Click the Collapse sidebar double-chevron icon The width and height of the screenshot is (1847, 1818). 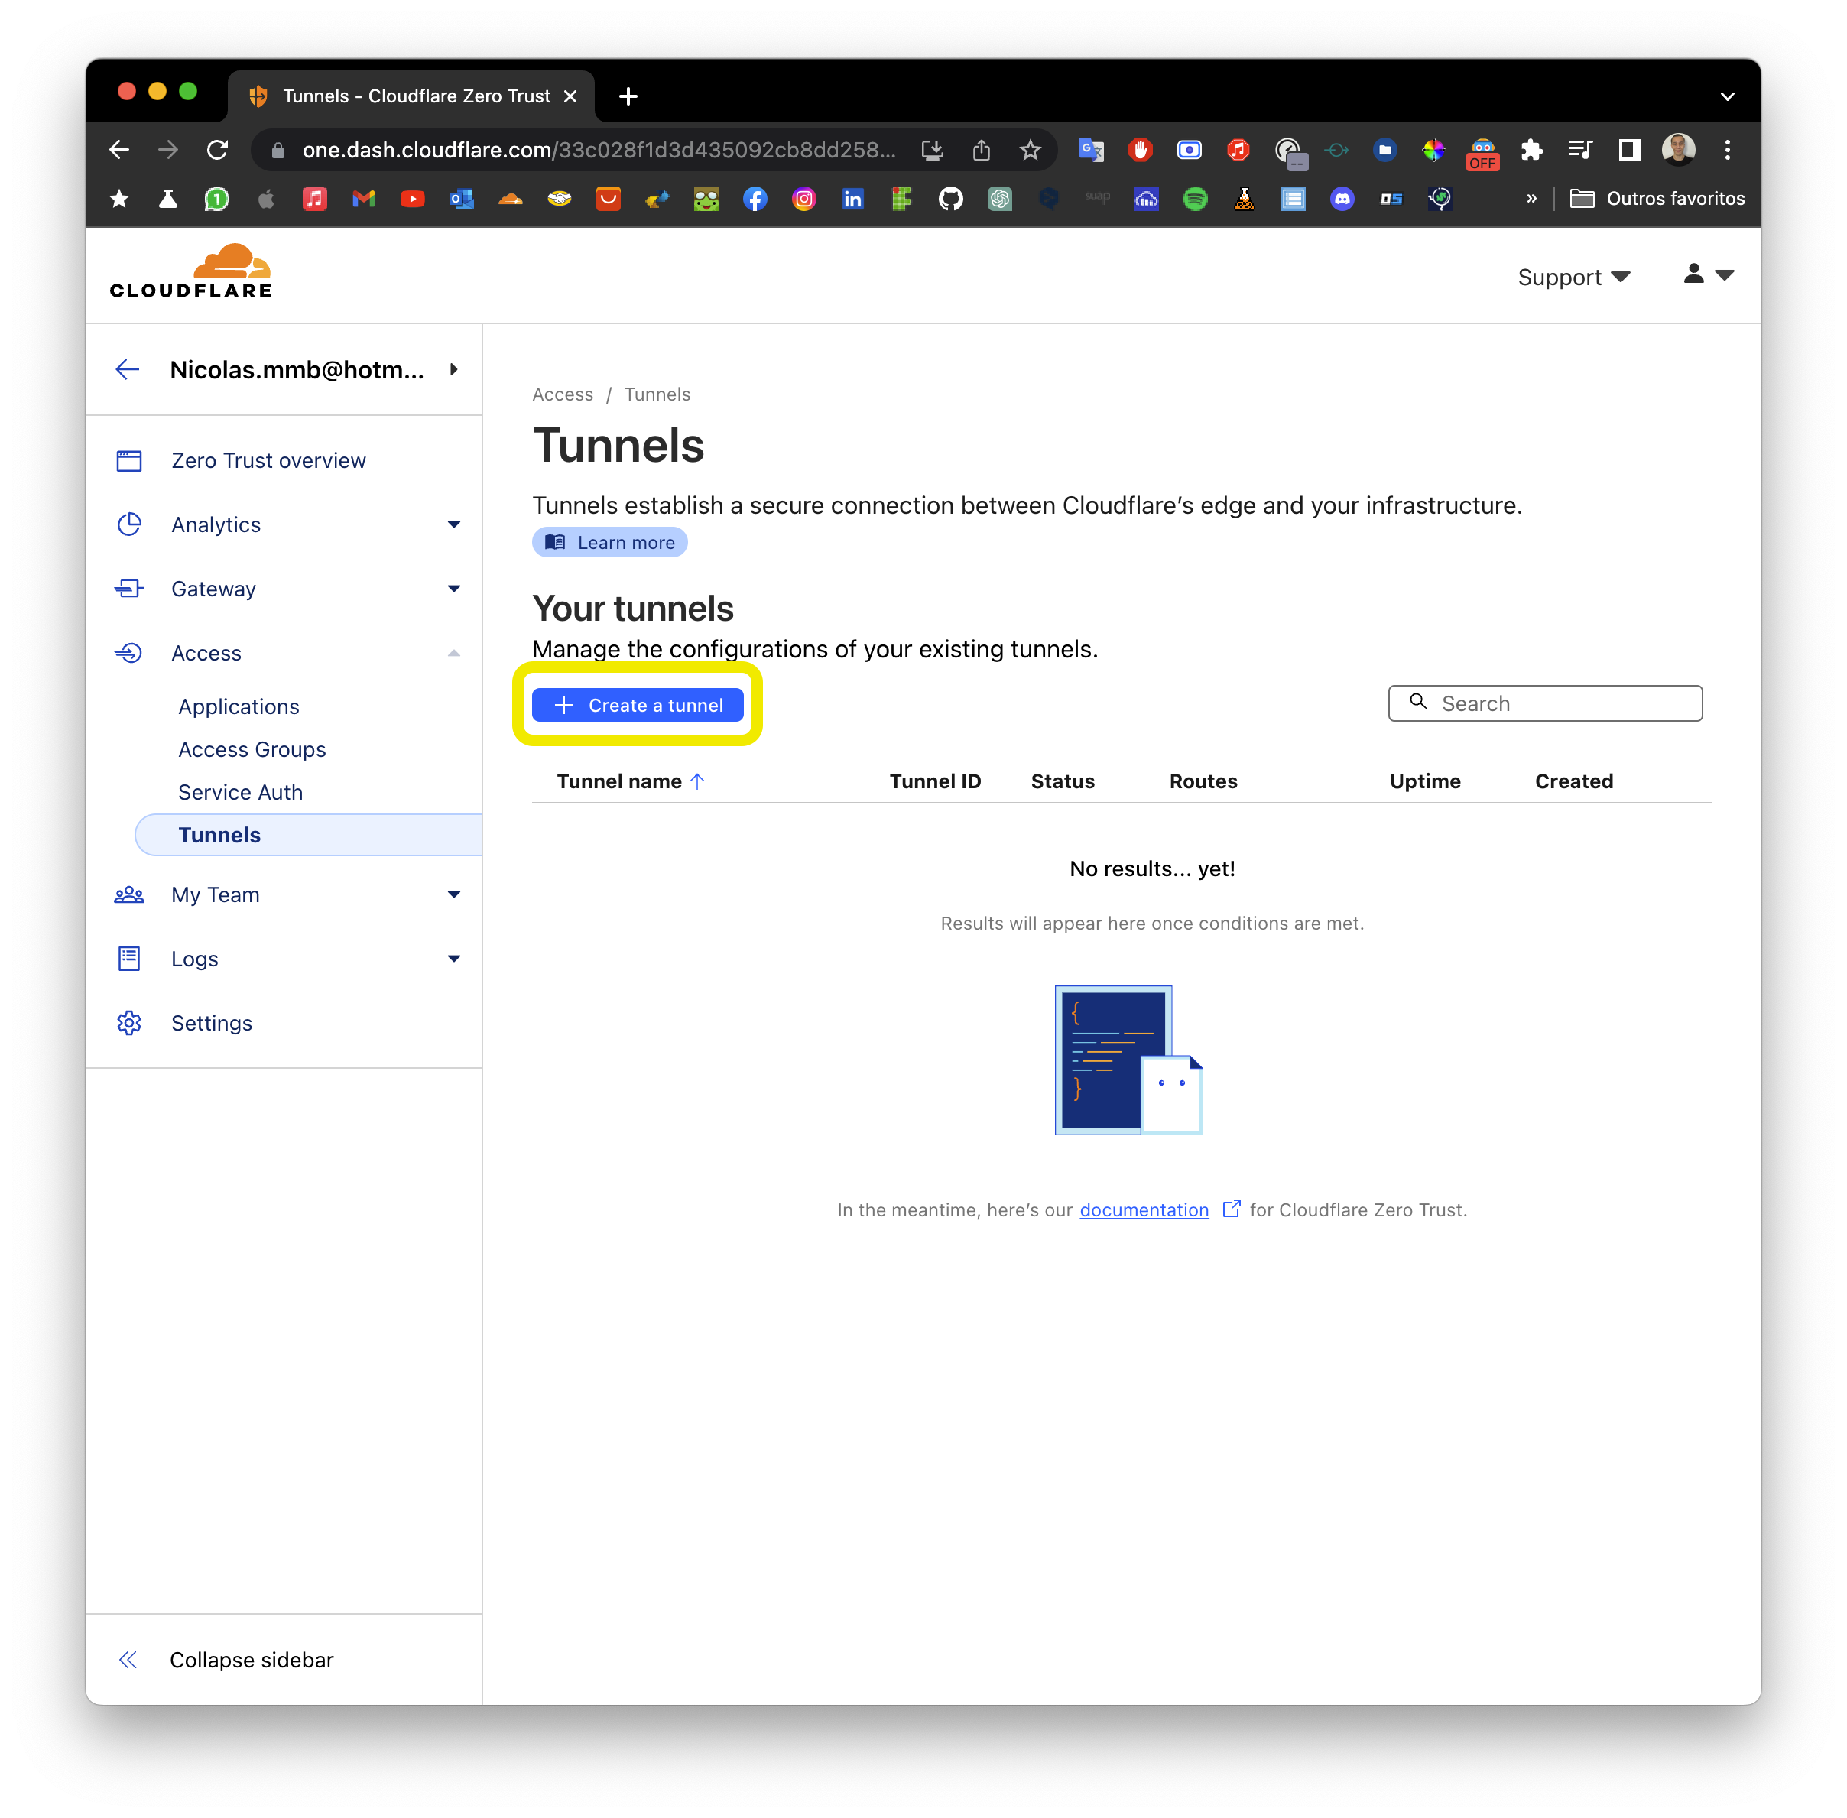tap(128, 1660)
